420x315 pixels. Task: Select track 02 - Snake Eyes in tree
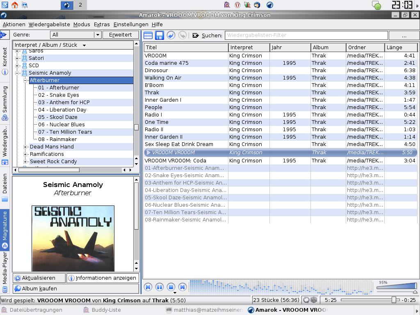(x=58, y=95)
